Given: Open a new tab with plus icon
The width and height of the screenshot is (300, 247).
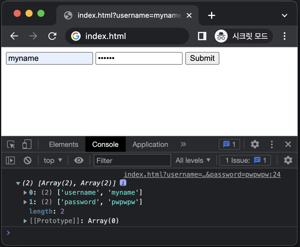Looking at the screenshot, I should pos(212,15).
